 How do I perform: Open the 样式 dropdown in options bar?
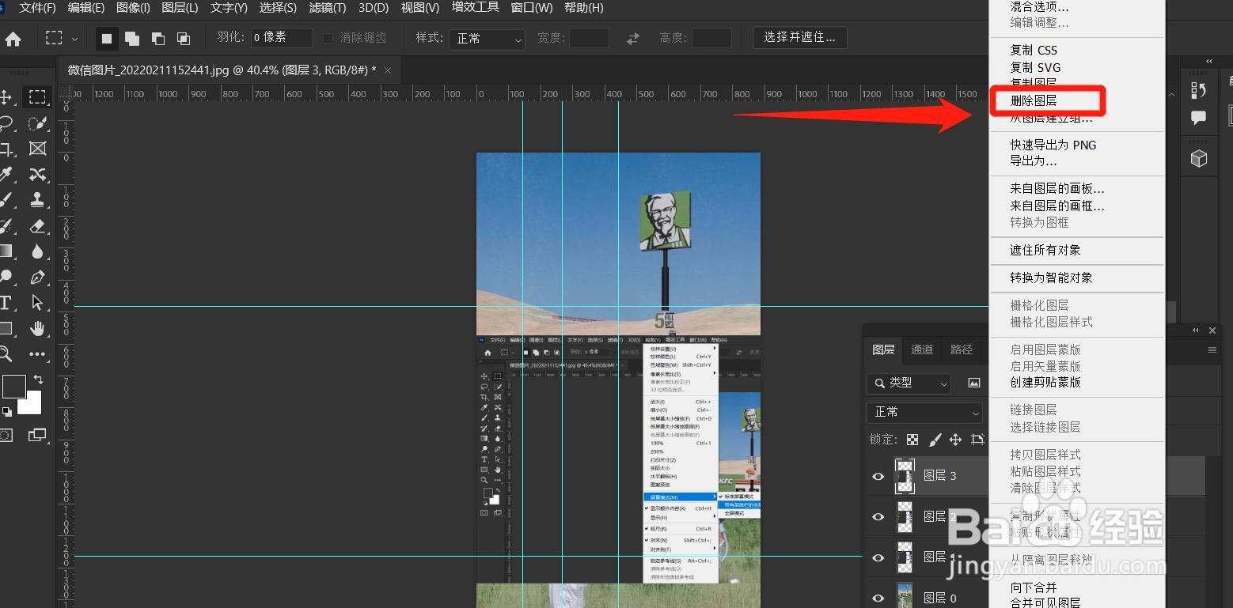[x=487, y=37]
